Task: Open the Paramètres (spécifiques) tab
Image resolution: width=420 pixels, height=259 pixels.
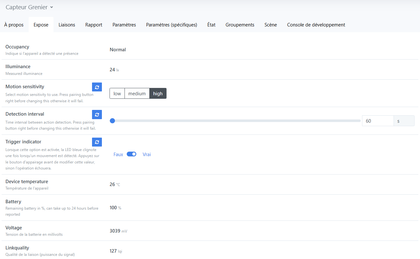Action: pyautogui.click(x=172, y=25)
